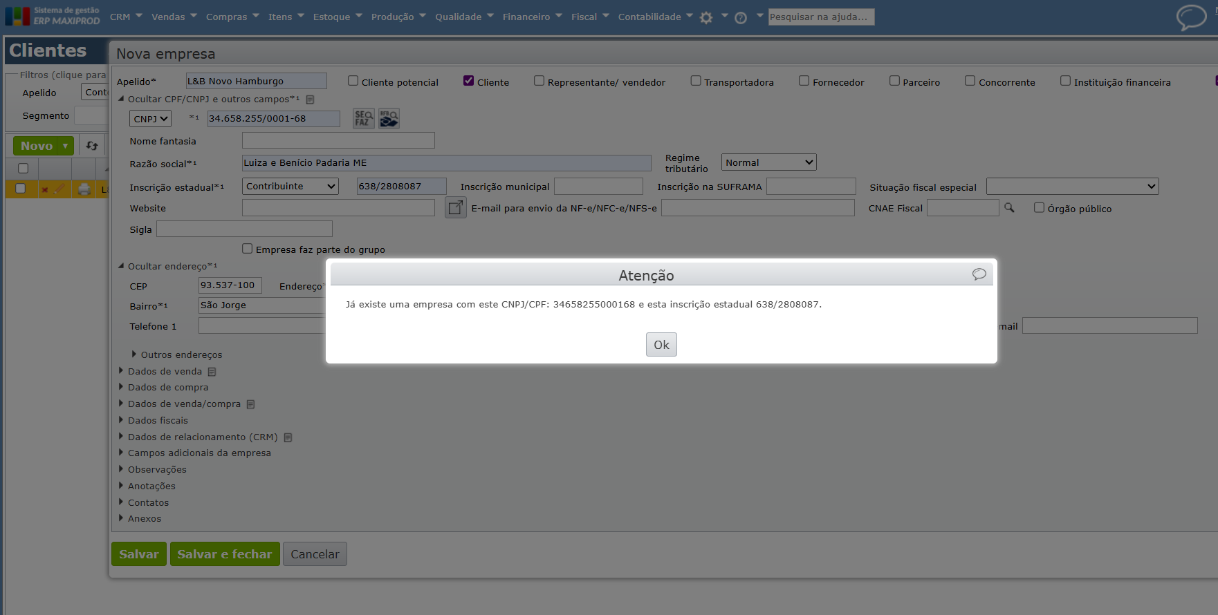Image resolution: width=1218 pixels, height=615 pixels.
Task: Click the note icon beside Ocultar CPF/CNPJ
Action: (x=311, y=100)
